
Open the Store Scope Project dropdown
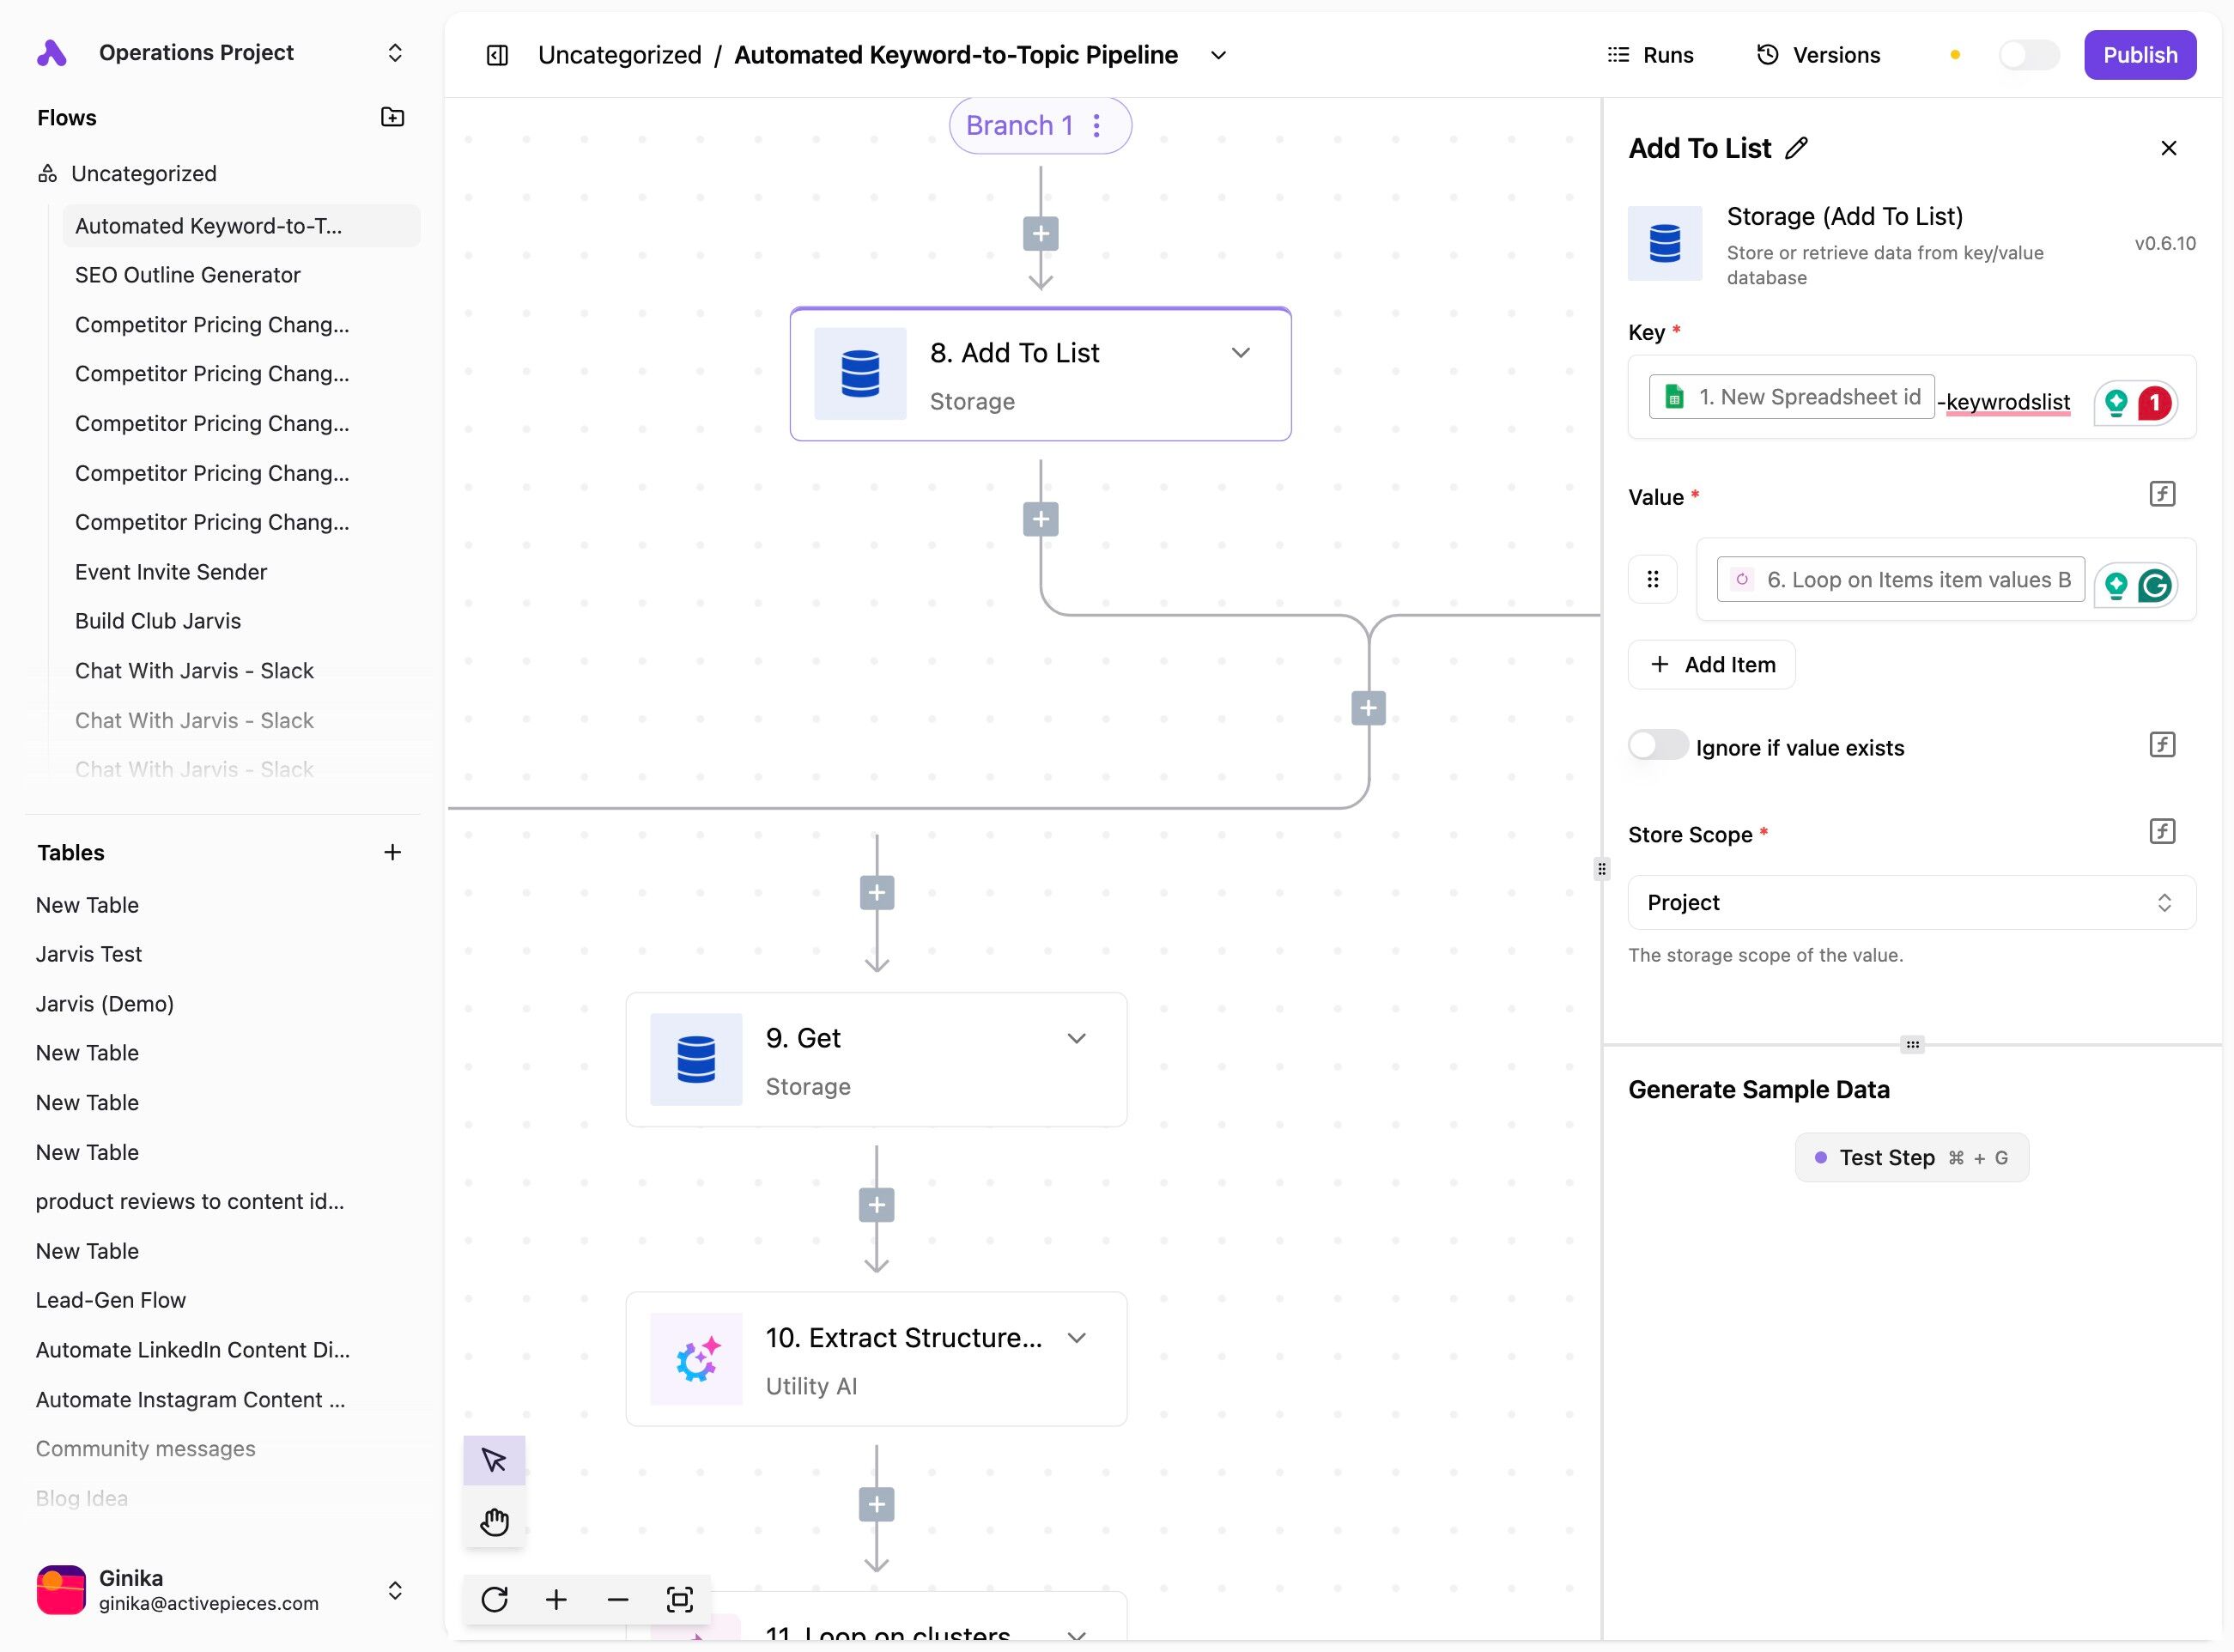tap(1911, 902)
